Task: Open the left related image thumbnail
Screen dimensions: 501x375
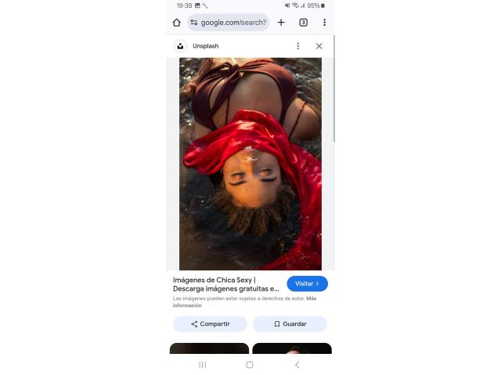Action: [209, 348]
